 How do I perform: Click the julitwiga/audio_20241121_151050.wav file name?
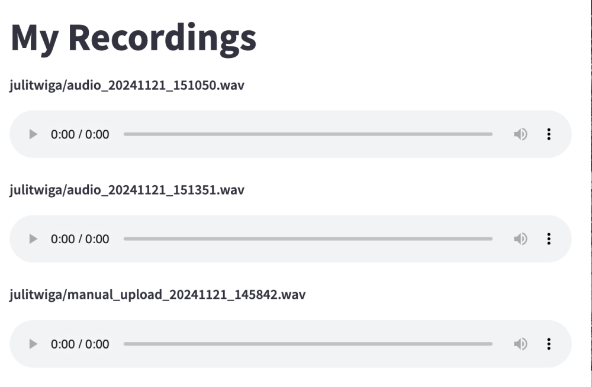(x=127, y=86)
